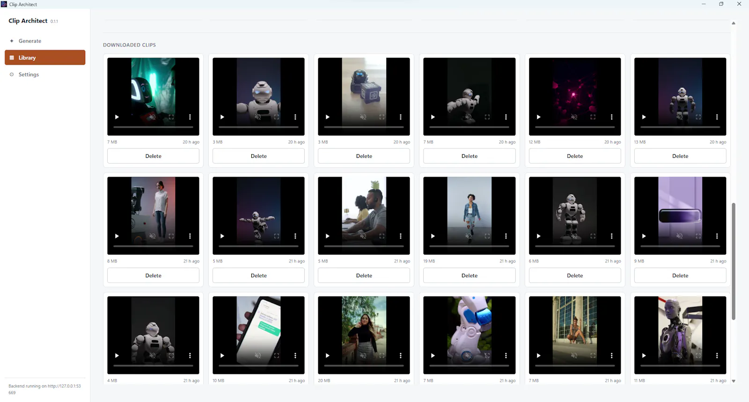The width and height of the screenshot is (749, 402).
Task: Fullscreen the cube robot toy clip
Action: point(382,117)
